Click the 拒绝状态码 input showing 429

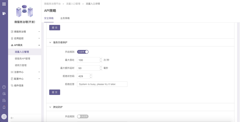coord(83,76)
